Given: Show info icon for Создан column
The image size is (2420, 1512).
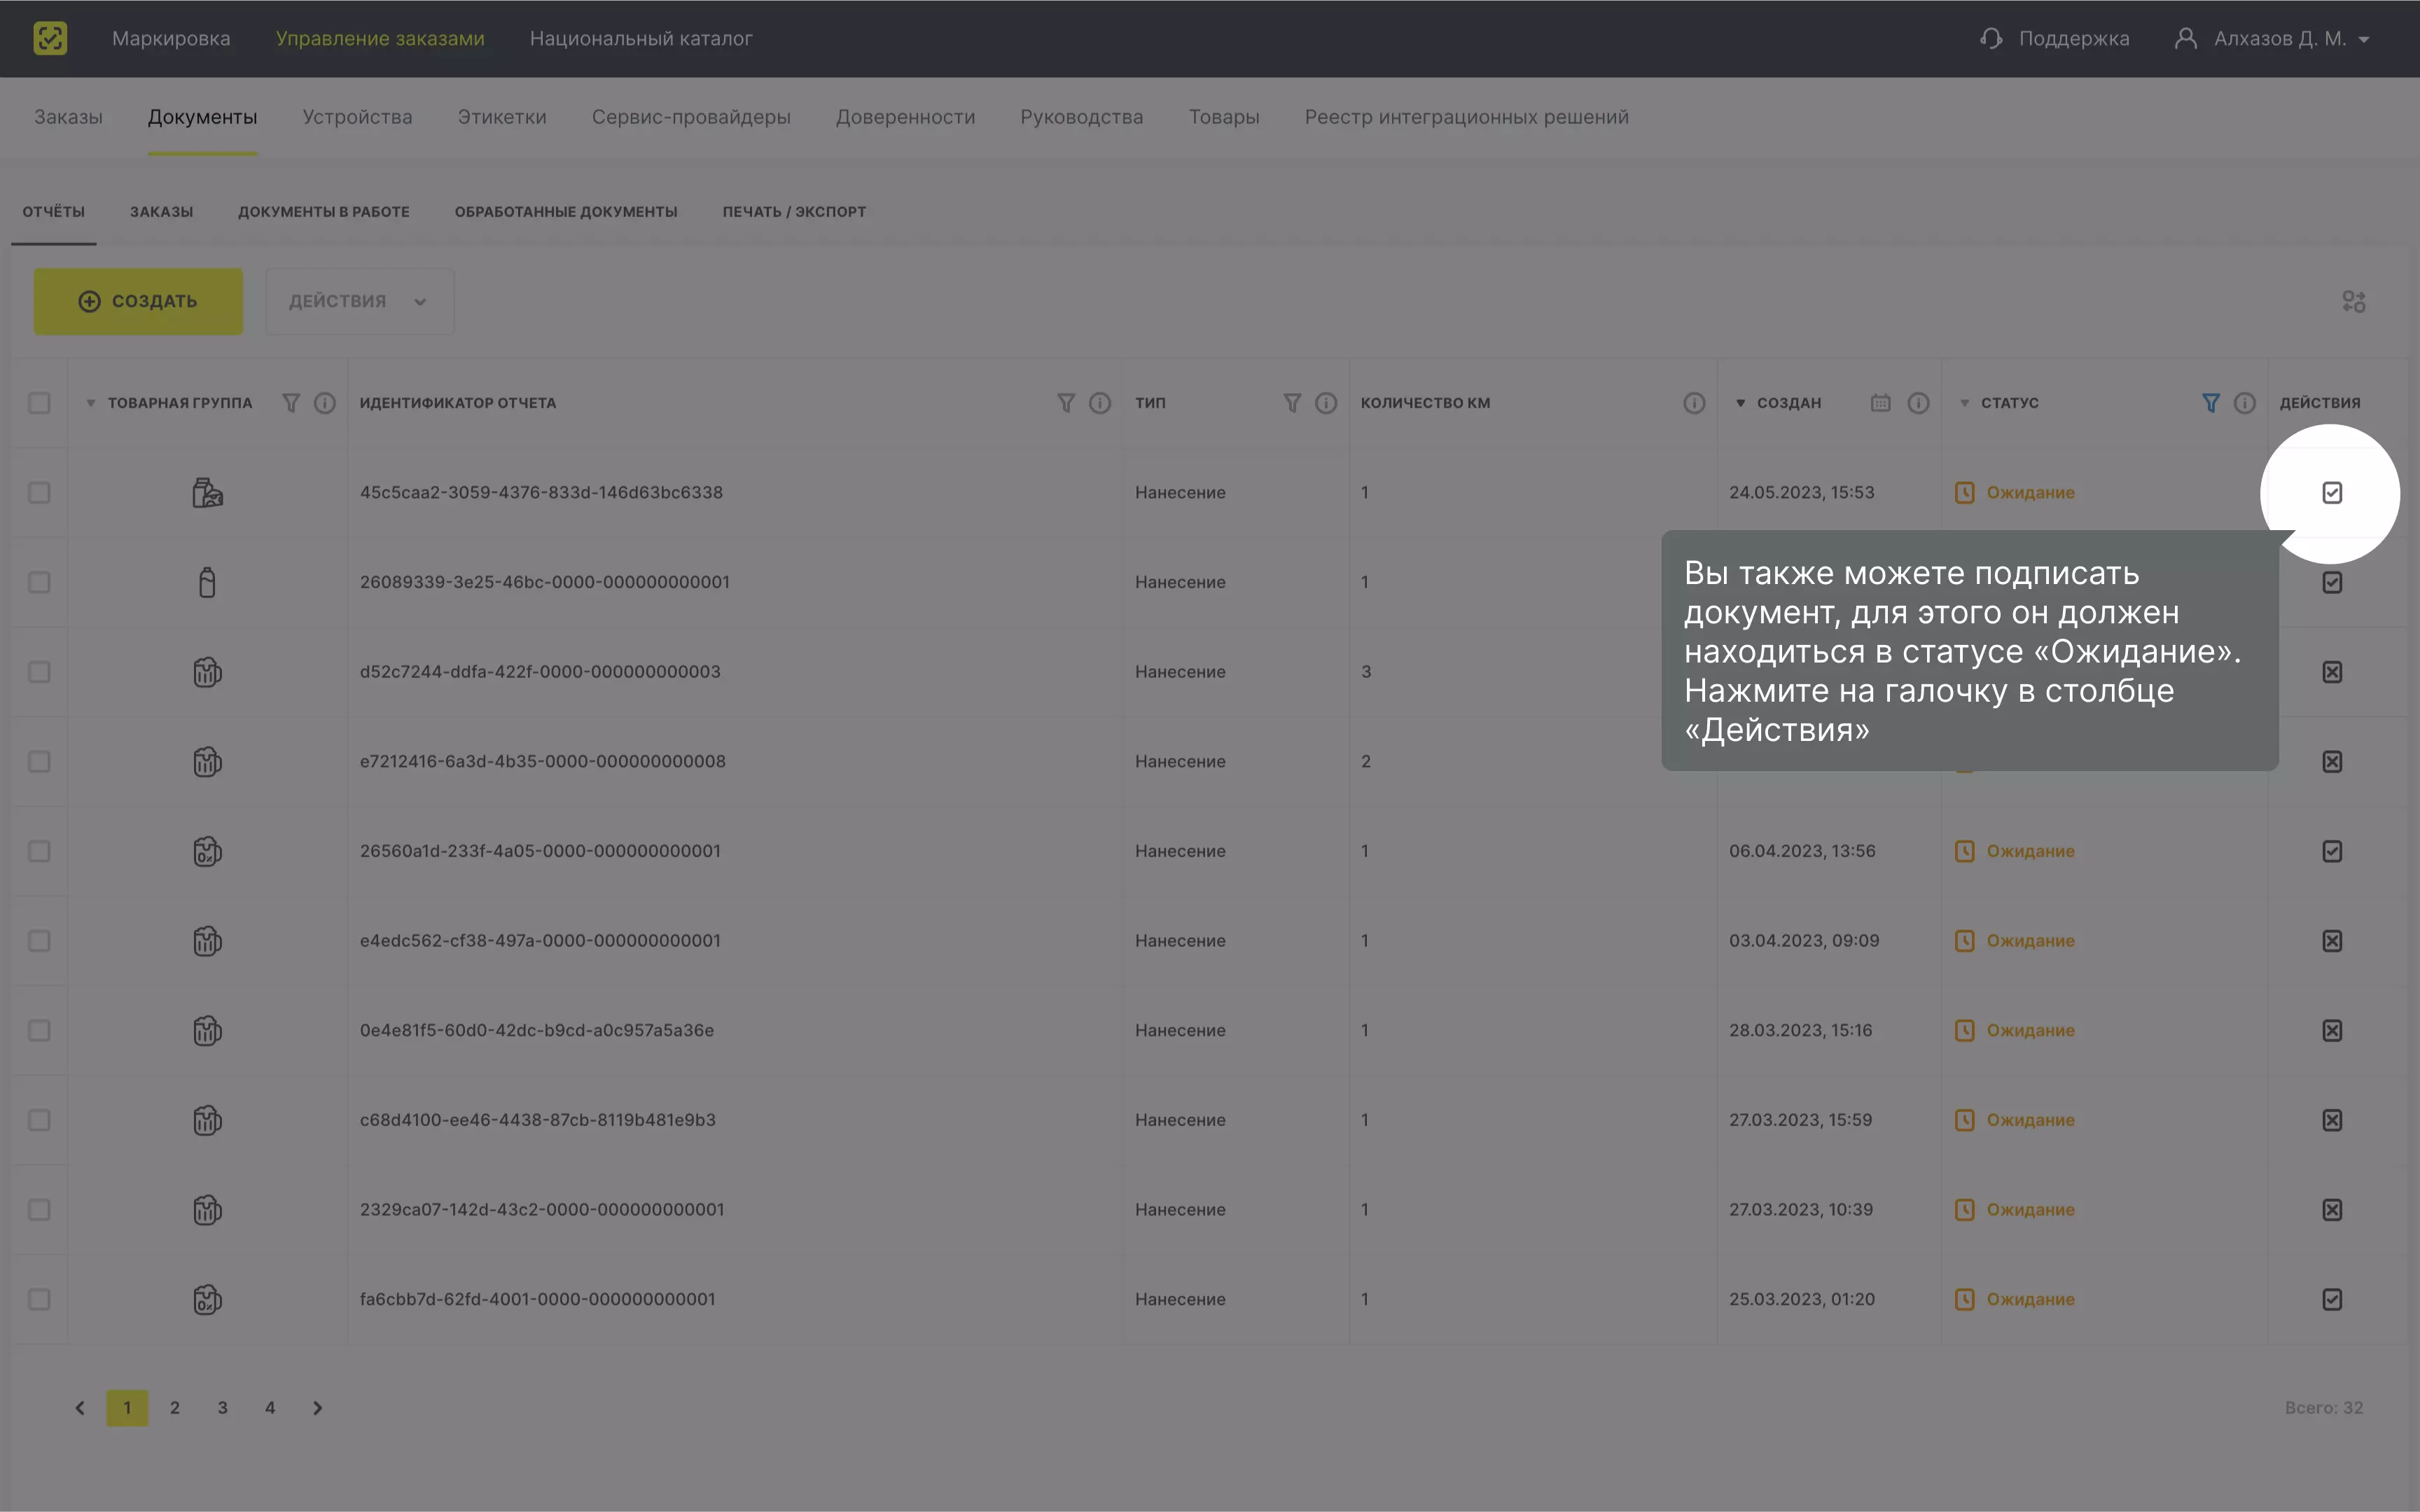Looking at the screenshot, I should click(x=1917, y=403).
